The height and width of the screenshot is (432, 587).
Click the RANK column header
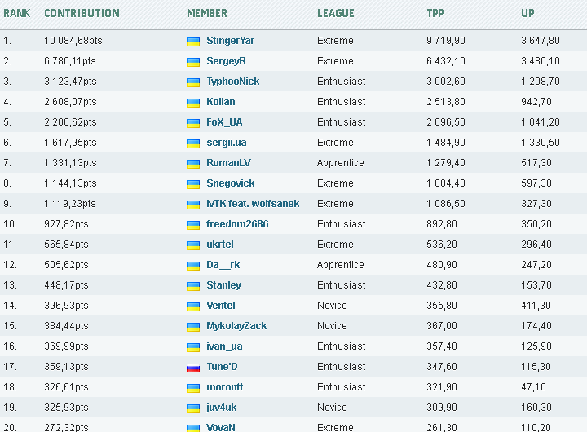(x=17, y=14)
